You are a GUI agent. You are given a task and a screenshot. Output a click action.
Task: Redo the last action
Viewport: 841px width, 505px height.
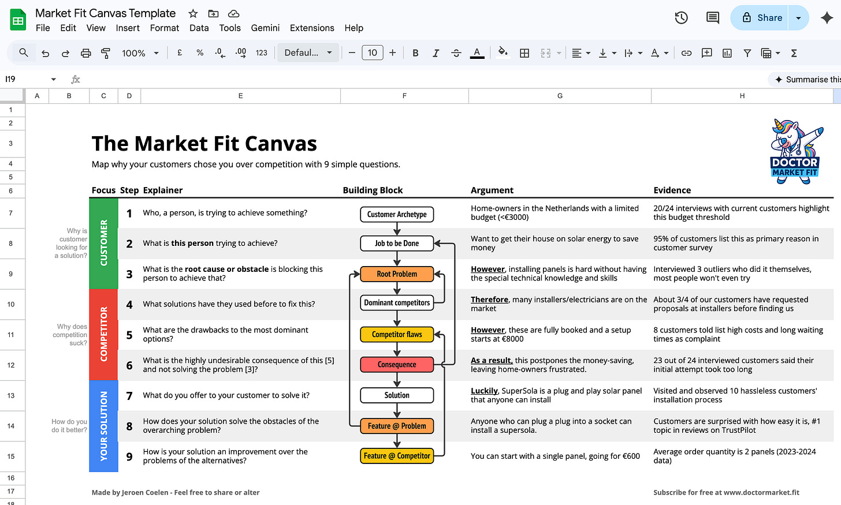coord(65,53)
